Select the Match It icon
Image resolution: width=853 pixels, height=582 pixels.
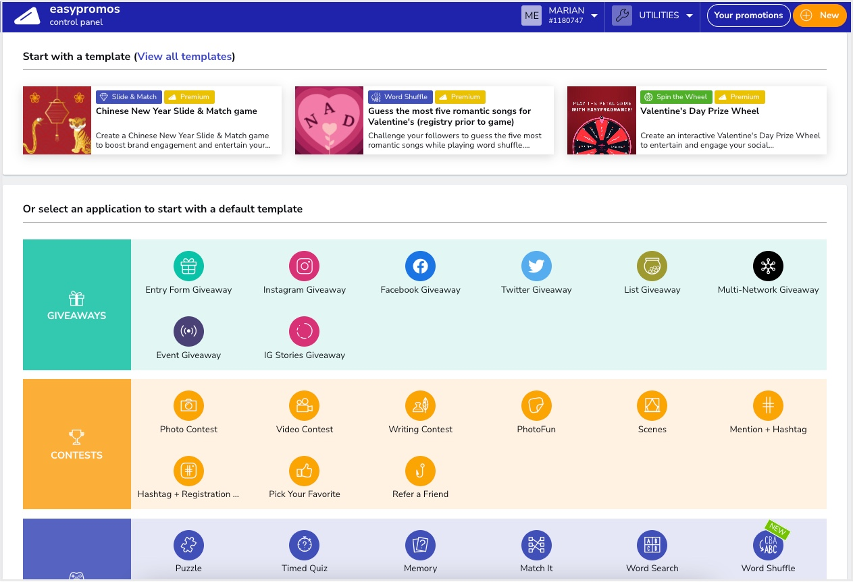tap(536, 545)
